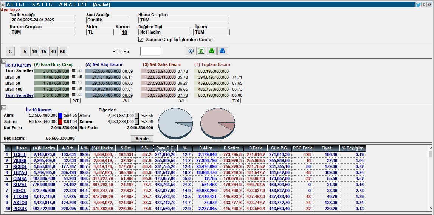This screenshot has width=434, height=215.
Task: Click the window system icon at title bar left
Action: [3, 5]
